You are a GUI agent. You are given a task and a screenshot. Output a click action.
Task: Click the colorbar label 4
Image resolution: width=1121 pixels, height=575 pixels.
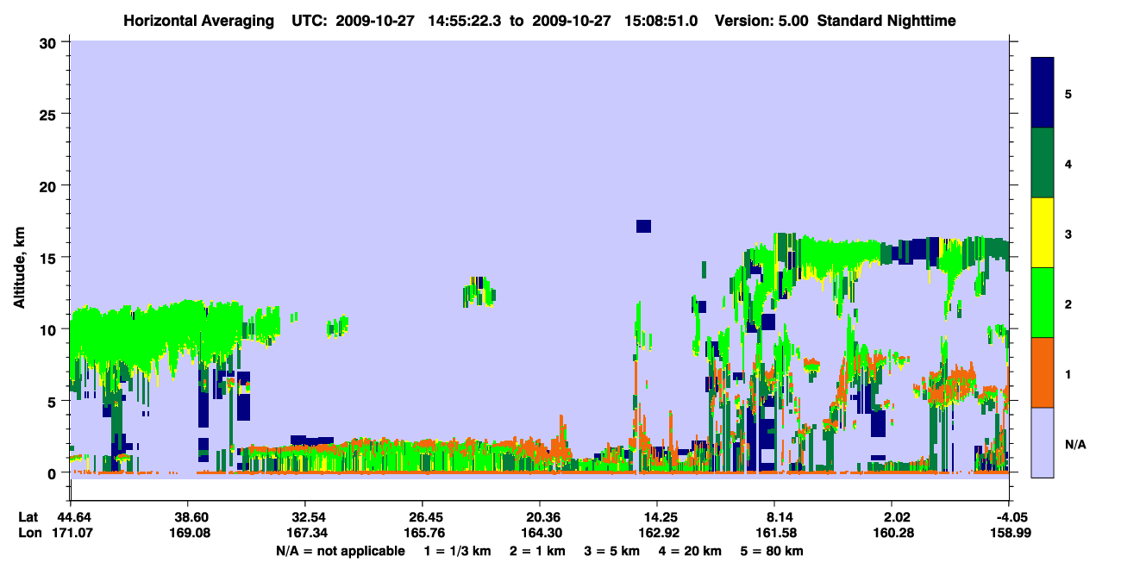pos(1068,163)
